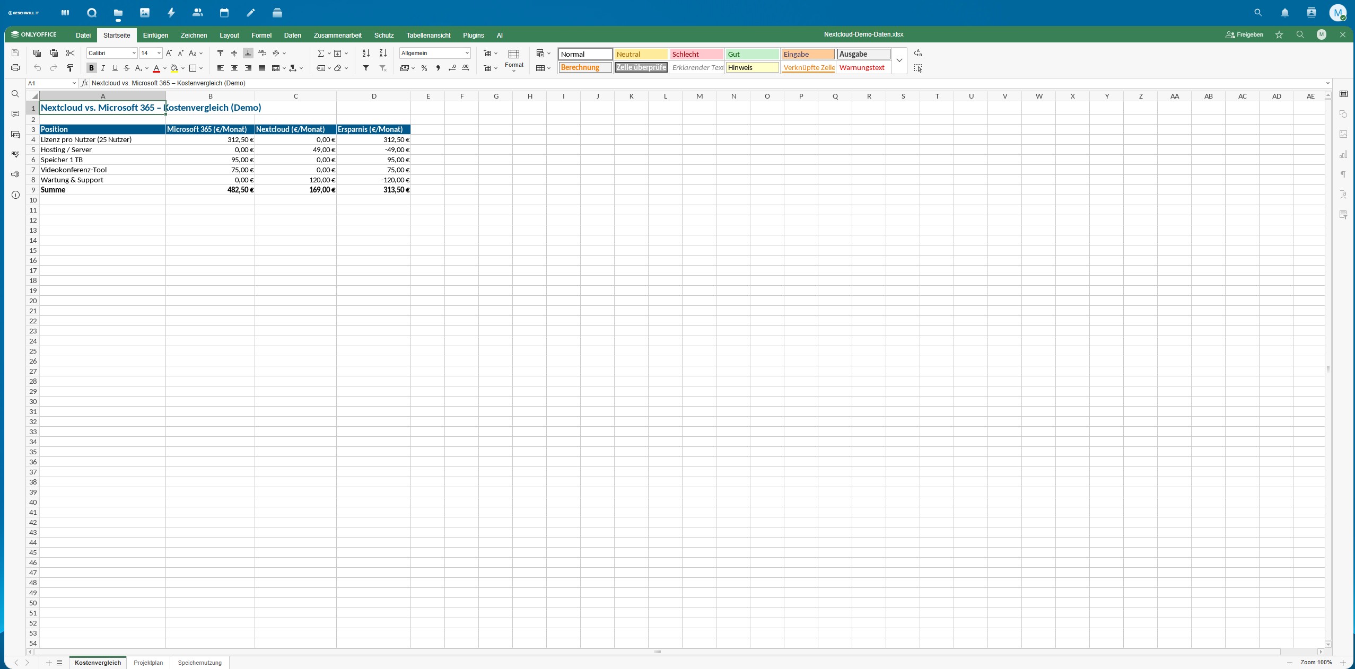This screenshot has height=669, width=1355.
Task: Align text to top of cell
Action: coord(221,53)
